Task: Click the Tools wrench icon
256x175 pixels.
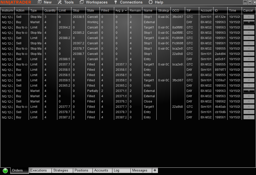Action: tap(60, 2)
